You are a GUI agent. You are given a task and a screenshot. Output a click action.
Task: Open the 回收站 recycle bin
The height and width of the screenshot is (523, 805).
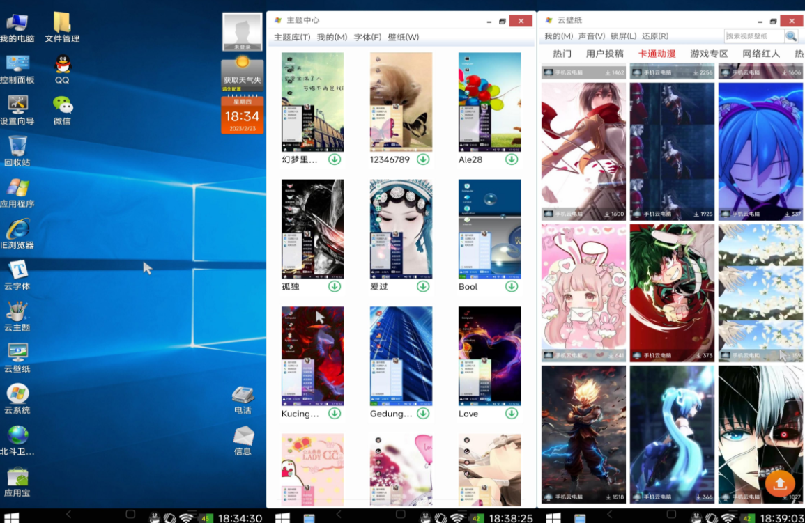click(x=17, y=151)
